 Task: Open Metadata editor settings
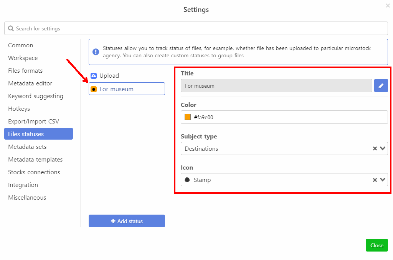click(x=30, y=83)
